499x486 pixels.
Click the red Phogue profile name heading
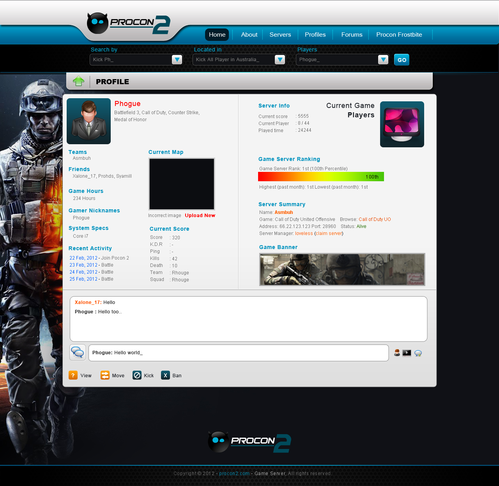(127, 104)
